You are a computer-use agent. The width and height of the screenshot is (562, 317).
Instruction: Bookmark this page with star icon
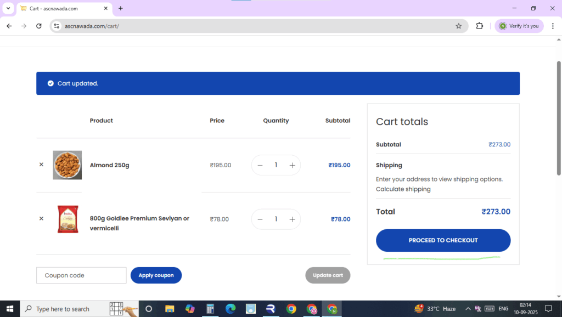458,26
